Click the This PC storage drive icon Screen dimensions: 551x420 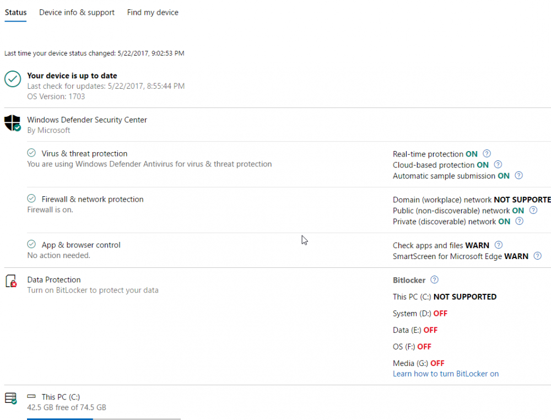pos(11,399)
